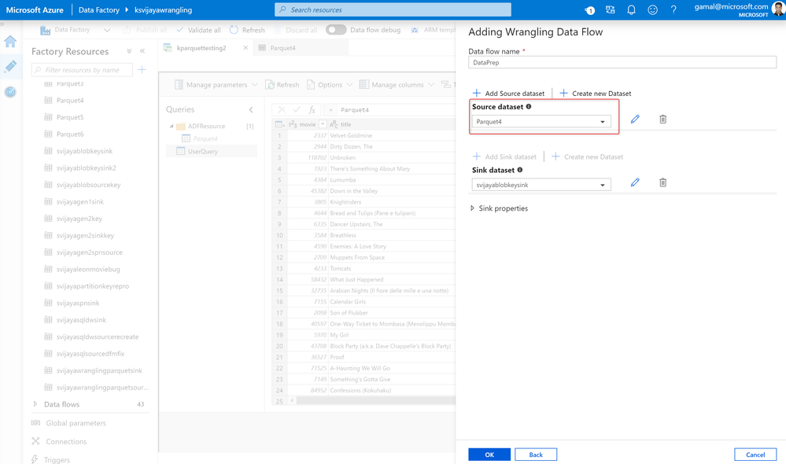Image resolution: width=786 pixels, height=464 pixels.
Task: Edit the Parquet4 source dataset with pencil icon
Action: 635,120
